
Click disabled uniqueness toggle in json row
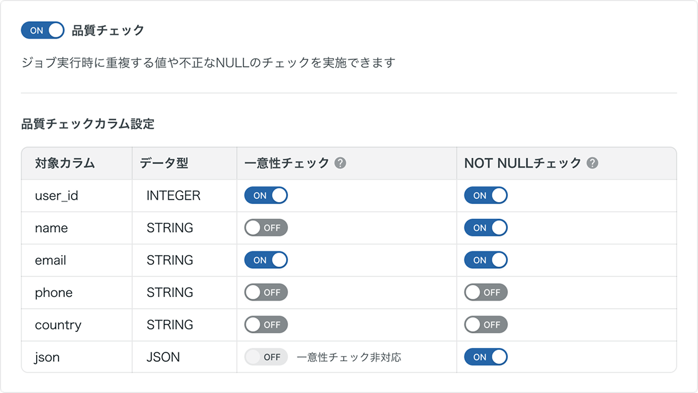pyautogui.click(x=266, y=357)
